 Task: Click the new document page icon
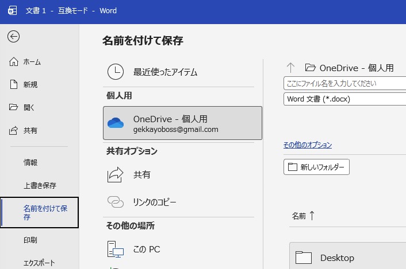(14, 84)
